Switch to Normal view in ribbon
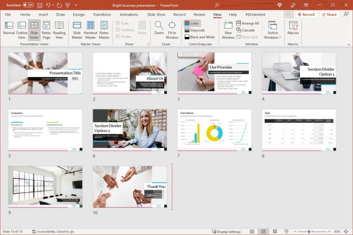 coord(9,28)
